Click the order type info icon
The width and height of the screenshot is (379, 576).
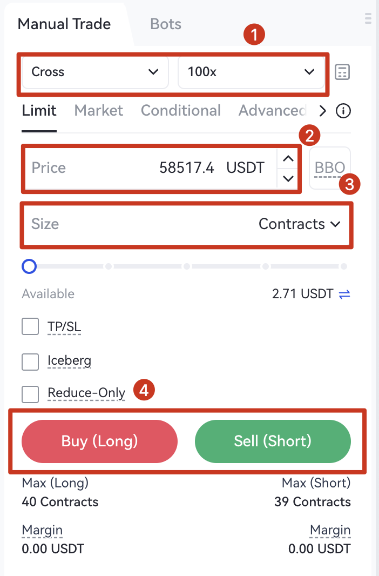tap(343, 111)
